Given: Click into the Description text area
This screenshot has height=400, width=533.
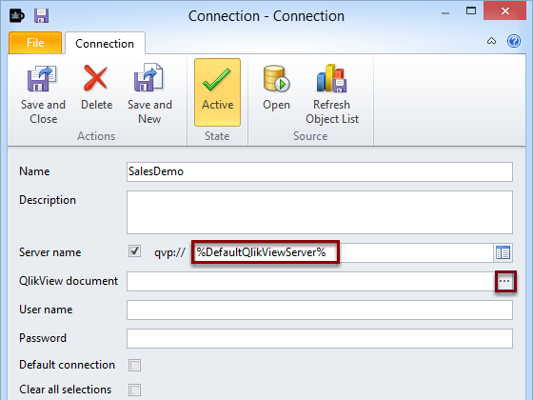Looking at the screenshot, I should click(320, 212).
